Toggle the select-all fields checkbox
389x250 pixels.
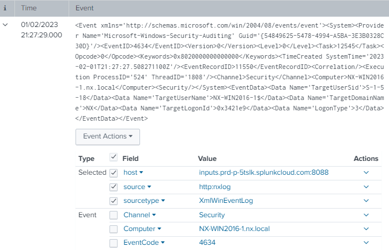[114, 158]
